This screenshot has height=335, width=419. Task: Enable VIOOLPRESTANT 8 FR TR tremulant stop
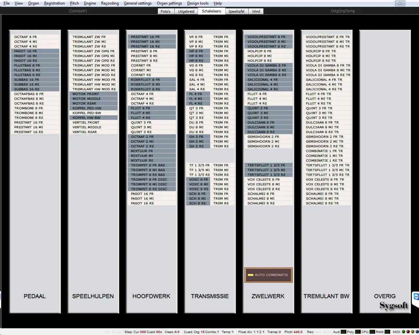click(x=327, y=37)
